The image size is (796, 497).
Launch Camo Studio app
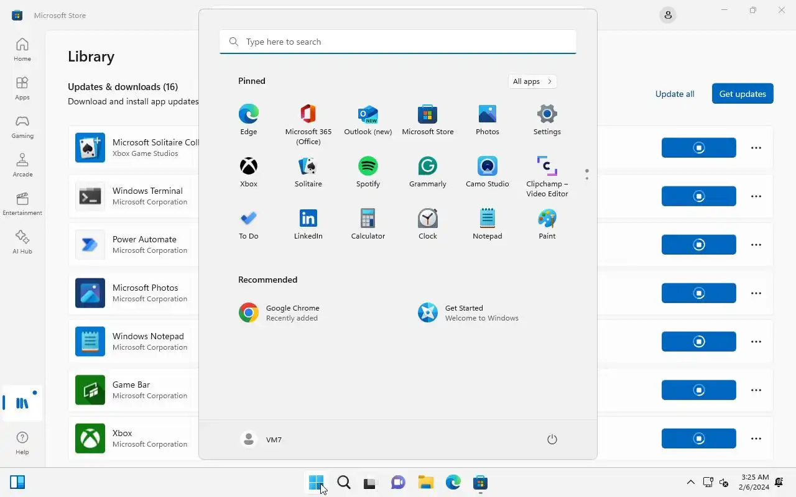pos(487,171)
